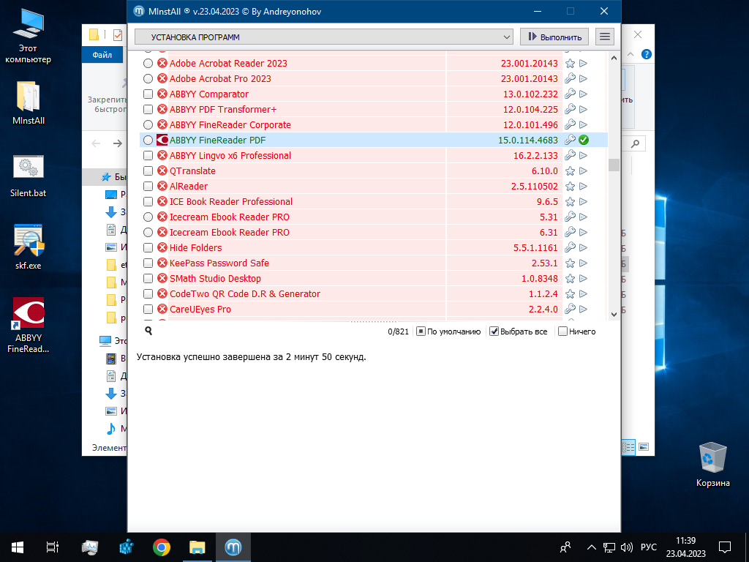
Task: Click the Task View taskbar button
Action: pos(53,547)
